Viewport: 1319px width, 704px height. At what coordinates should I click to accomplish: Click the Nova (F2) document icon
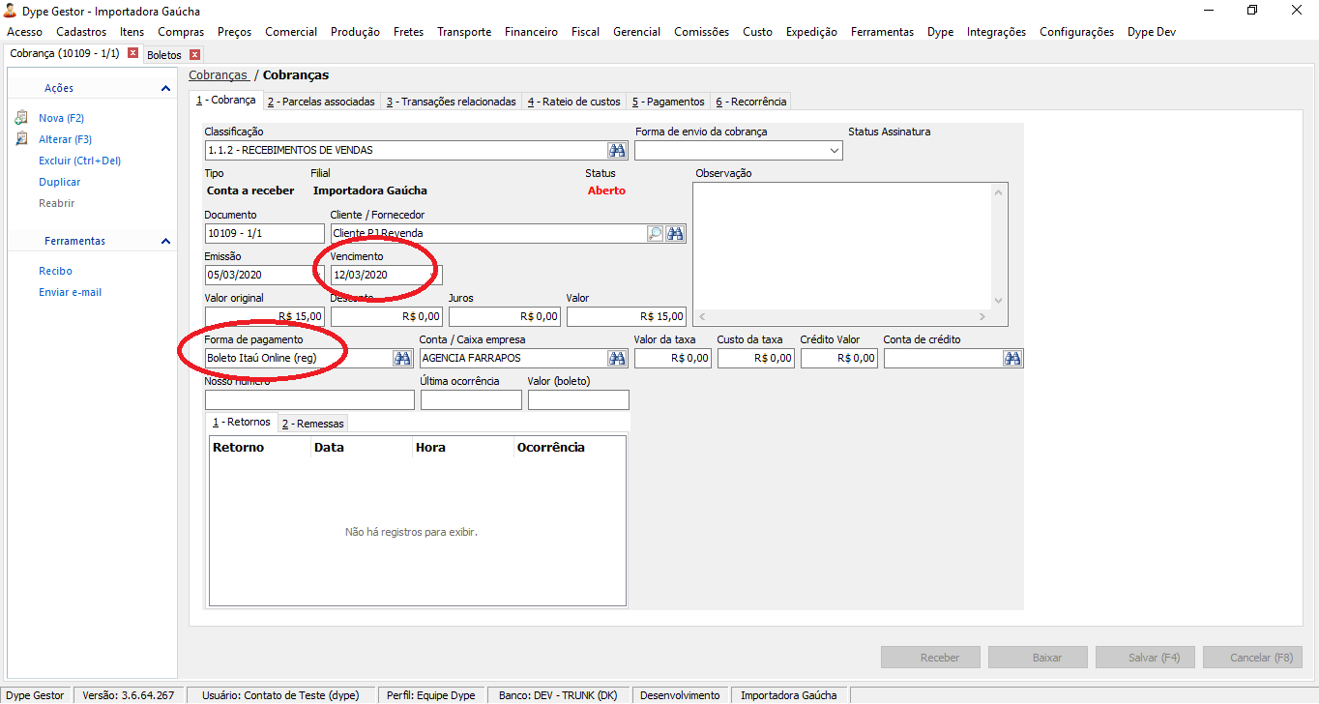[21, 118]
